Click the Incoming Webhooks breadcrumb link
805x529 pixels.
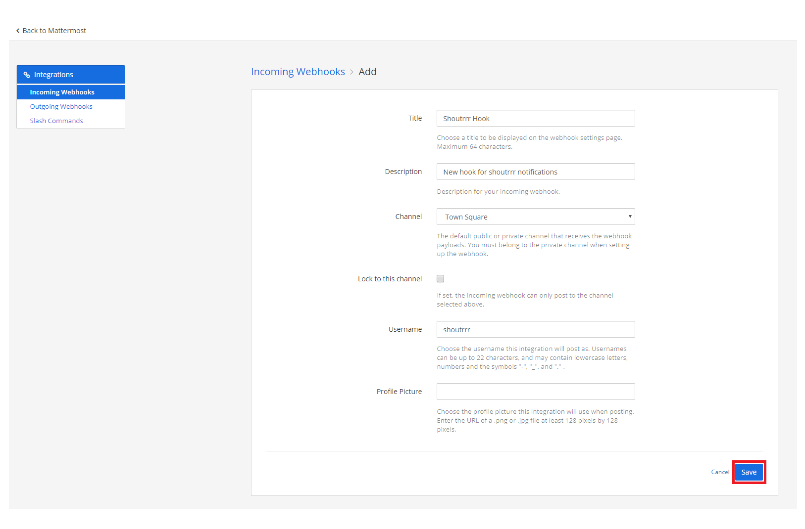coord(298,71)
